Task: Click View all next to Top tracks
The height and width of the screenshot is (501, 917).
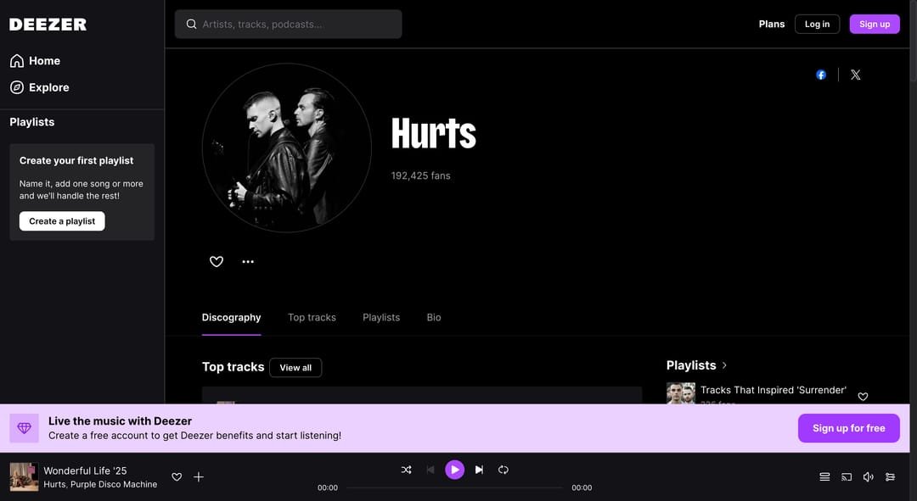Action: coord(295,368)
